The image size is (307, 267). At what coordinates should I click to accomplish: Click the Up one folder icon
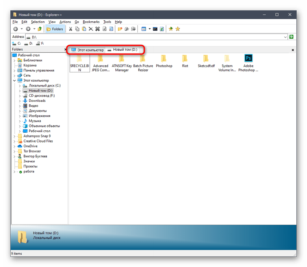click(40, 29)
